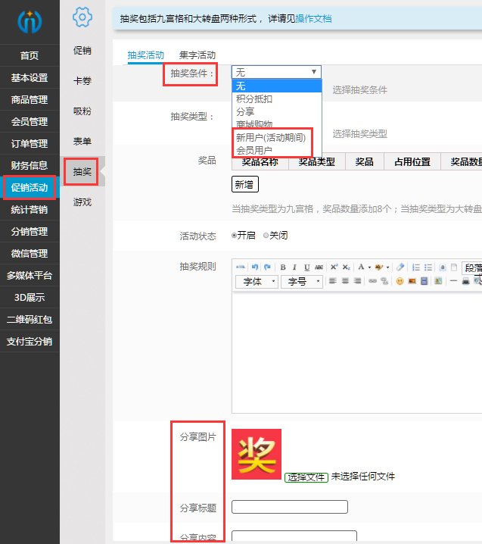Open the 操作文档 link

313,19
